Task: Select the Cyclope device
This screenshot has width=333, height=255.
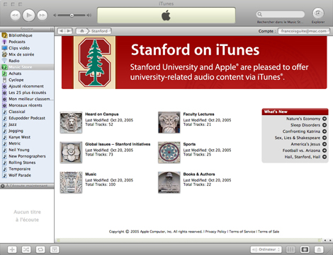Action: (x=27, y=80)
